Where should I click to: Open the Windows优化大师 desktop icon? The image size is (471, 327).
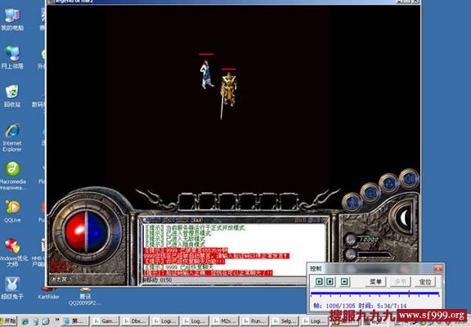pos(12,253)
